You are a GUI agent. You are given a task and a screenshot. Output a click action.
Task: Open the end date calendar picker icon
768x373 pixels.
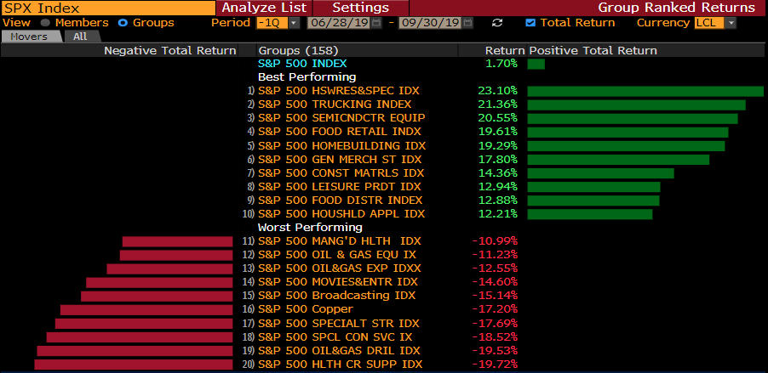[x=467, y=23]
